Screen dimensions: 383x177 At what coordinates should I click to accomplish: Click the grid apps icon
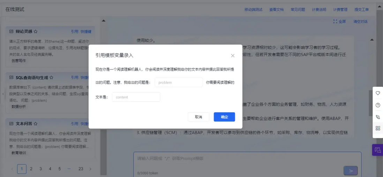(378, 129)
